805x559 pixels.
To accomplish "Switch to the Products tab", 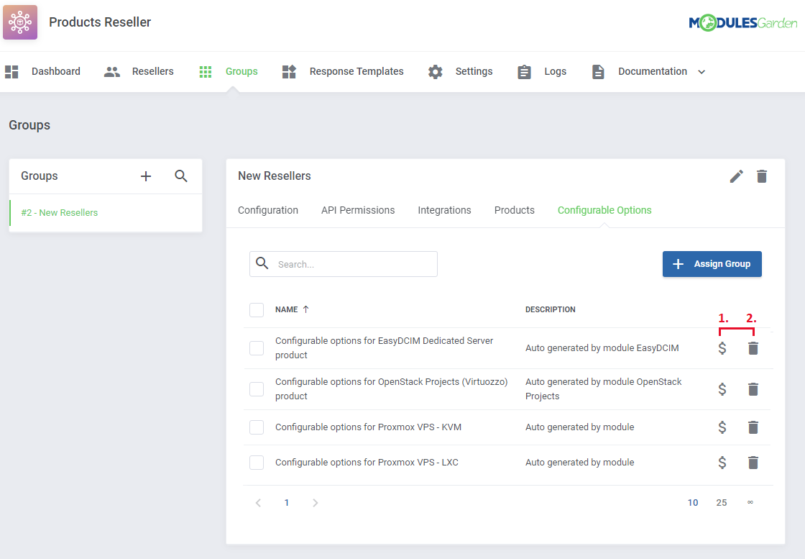I will tap(515, 210).
